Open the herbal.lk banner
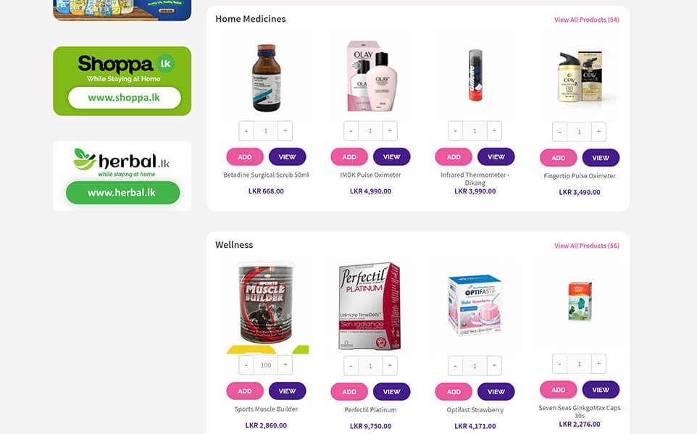The image size is (697, 434). (122, 175)
